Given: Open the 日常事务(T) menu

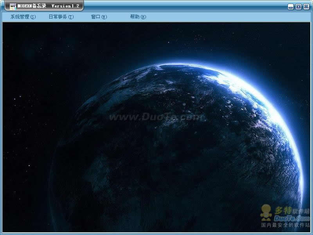Looking at the screenshot, I should (x=61, y=17).
